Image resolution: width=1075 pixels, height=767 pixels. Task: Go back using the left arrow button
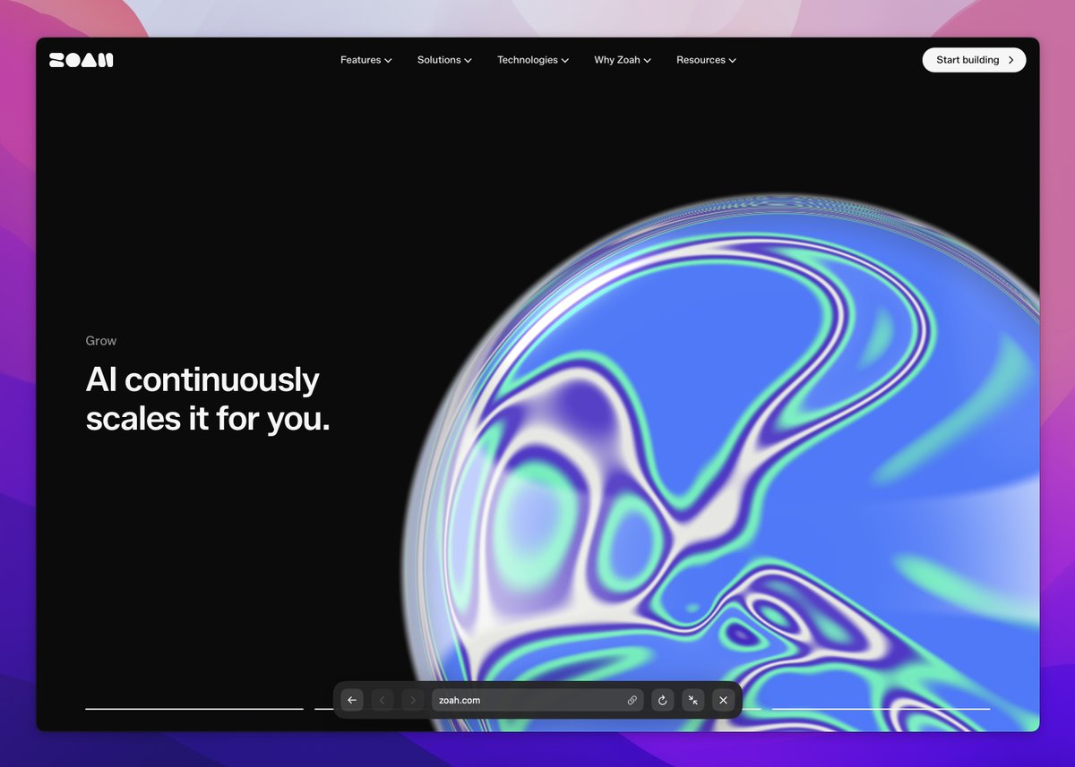[x=352, y=700]
